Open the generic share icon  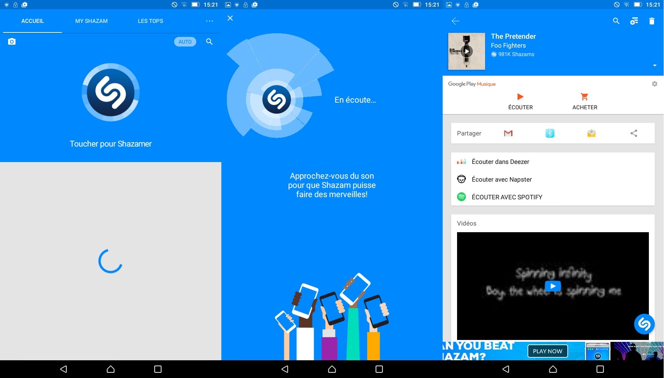click(x=634, y=133)
